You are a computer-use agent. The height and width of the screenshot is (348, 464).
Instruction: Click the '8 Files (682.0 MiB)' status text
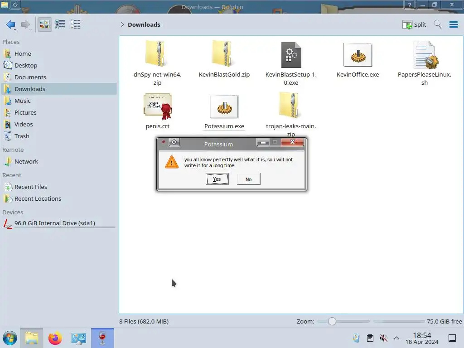click(x=144, y=321)
